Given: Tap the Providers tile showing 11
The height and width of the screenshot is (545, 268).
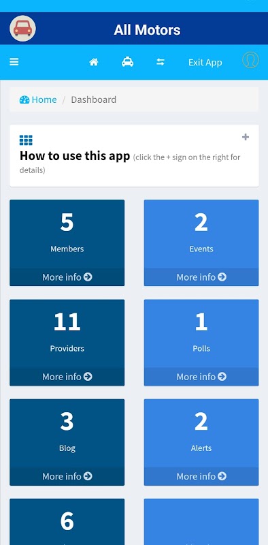Looking at the screenshot, I should (67, 334).
